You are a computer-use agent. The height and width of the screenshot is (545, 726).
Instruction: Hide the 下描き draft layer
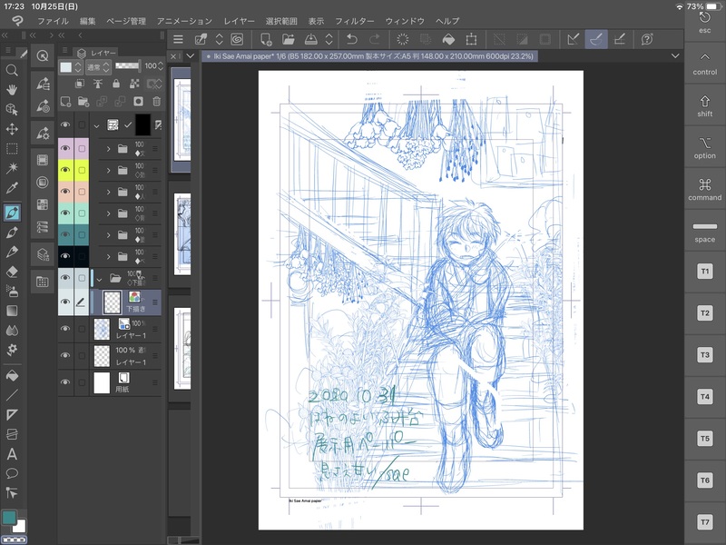[x=65, y=302]
